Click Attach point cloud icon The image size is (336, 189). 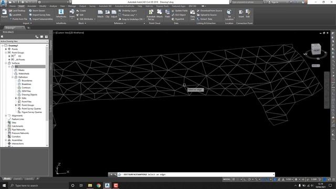click(160, 13)
